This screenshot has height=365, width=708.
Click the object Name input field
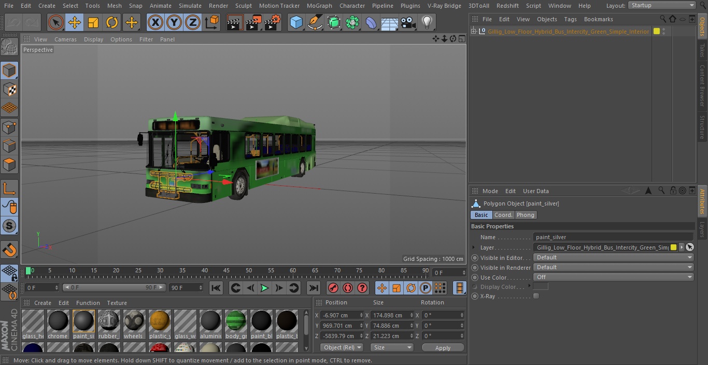point(613,237)
